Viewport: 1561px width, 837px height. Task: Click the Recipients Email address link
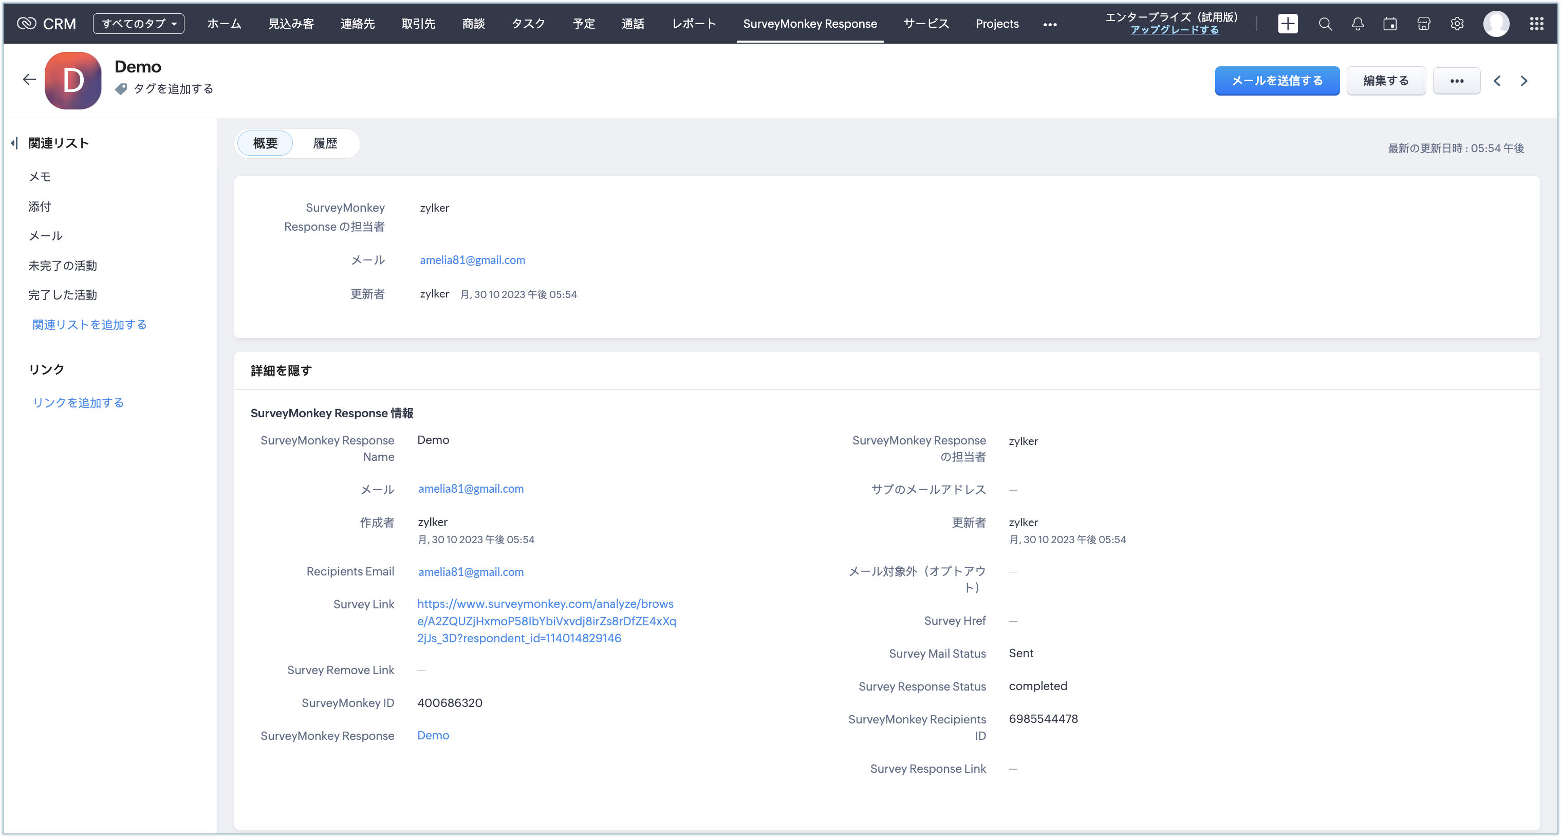[471, 571]
